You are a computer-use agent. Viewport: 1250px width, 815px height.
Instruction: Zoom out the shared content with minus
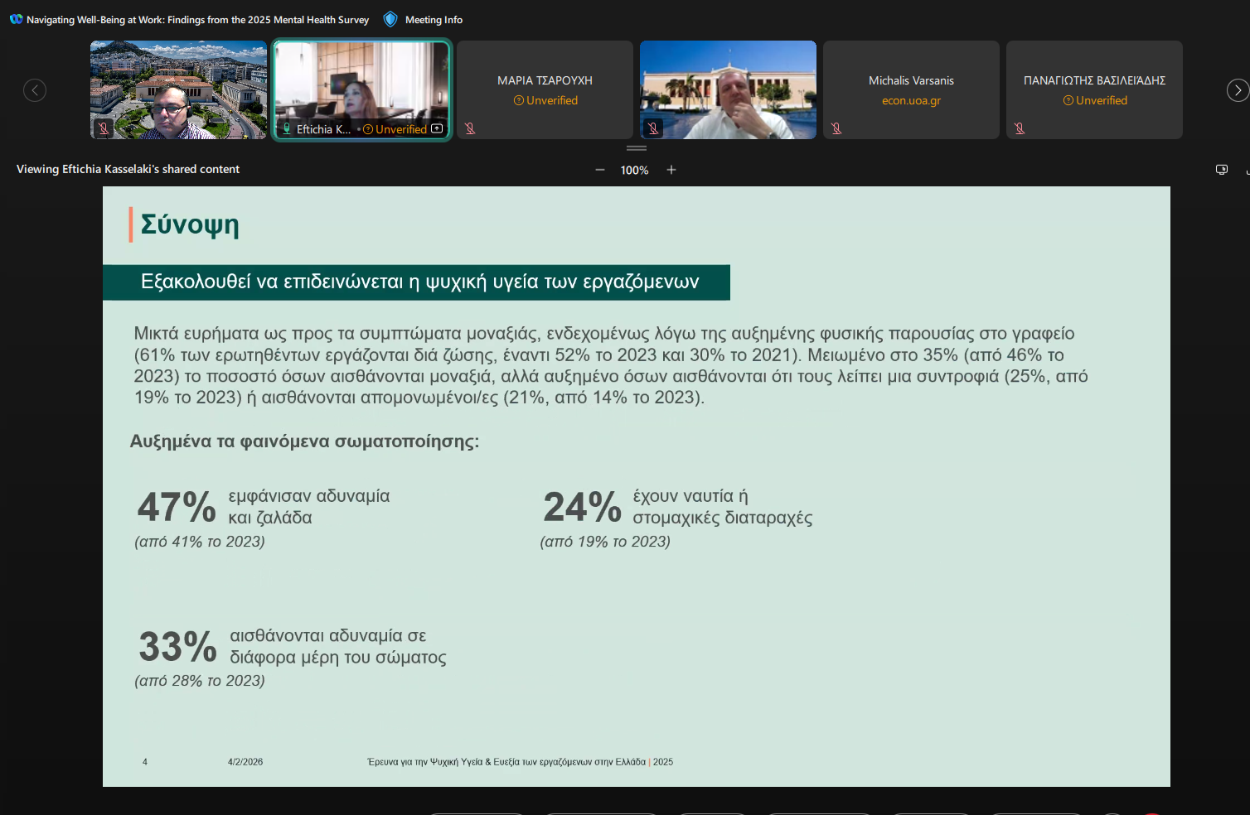pyautogui.click(x=600, y=170)
